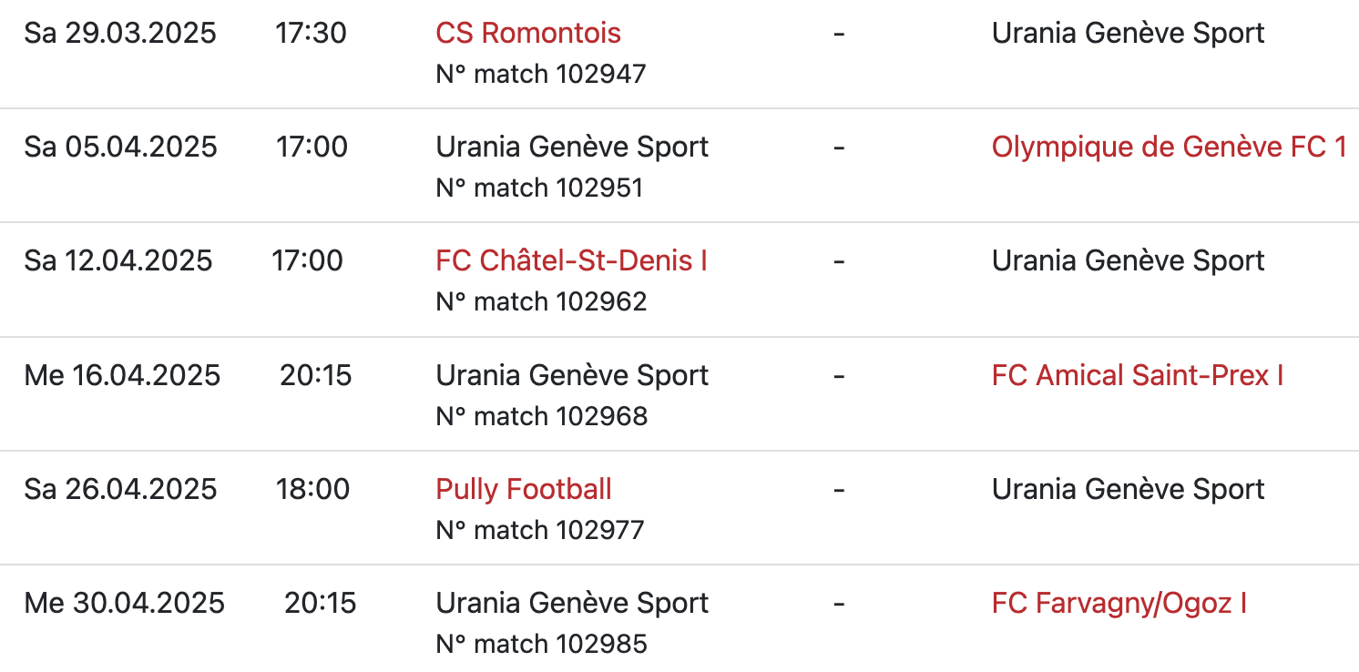Open the Pully Football team link

coord(524,489)
